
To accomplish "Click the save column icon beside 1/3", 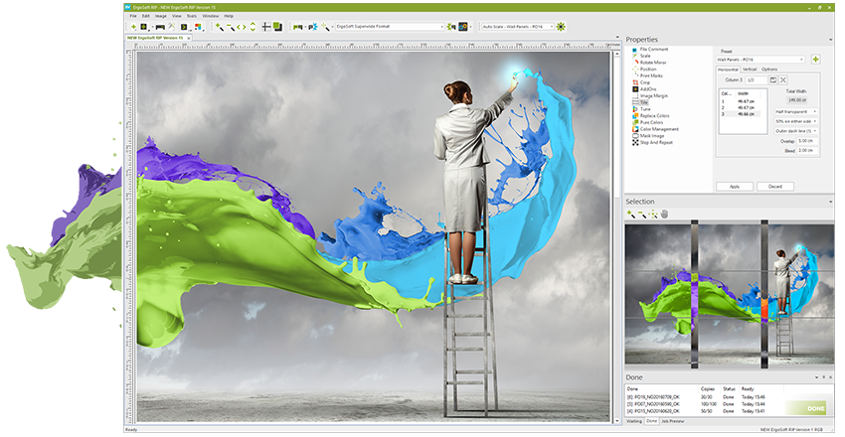I will tap(771, 79).
